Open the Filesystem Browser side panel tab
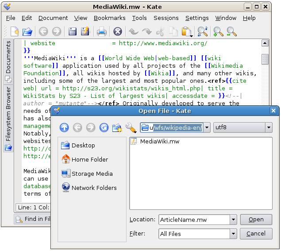 (8, 118)
